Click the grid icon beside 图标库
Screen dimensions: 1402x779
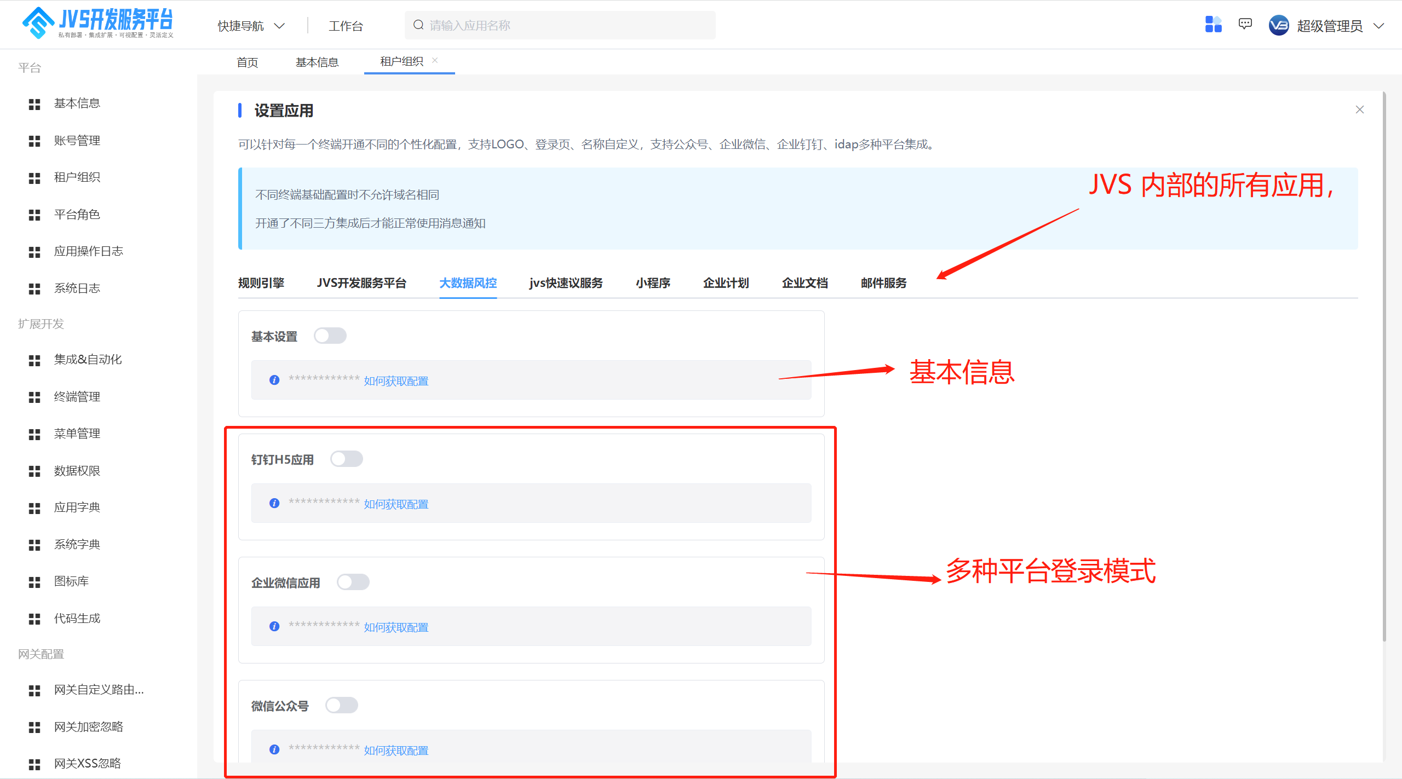pos(35,582)
